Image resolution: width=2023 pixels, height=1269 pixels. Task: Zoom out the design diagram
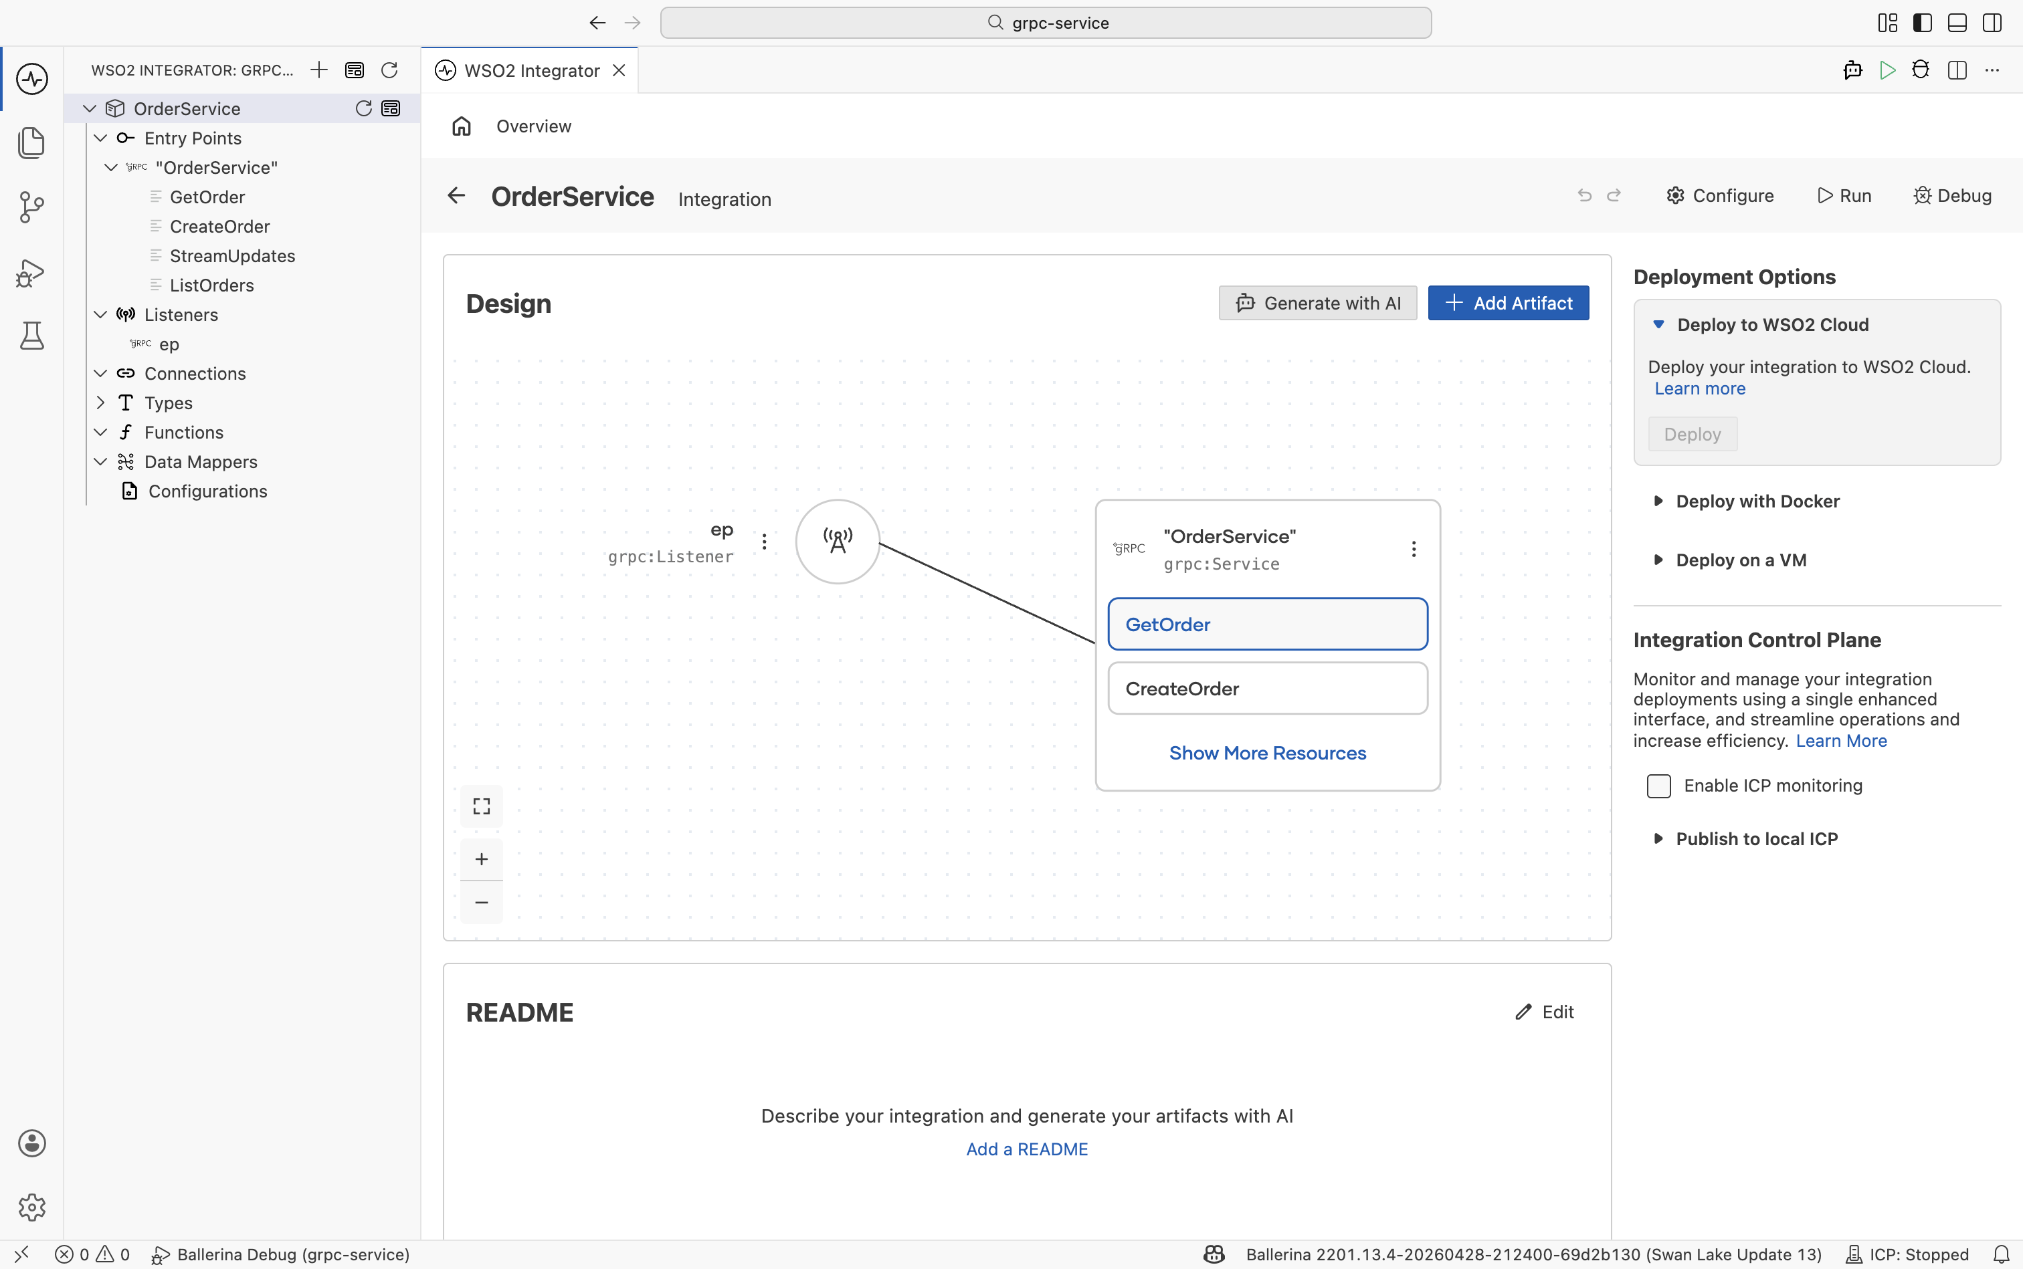481,902
